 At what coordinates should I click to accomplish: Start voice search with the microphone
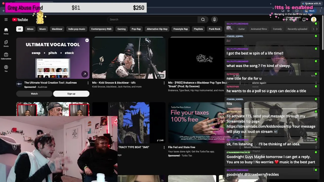(x=214, y=19)
